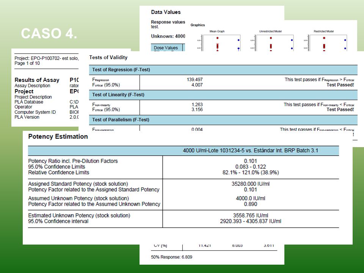364x273 pixels.
Task: Select the linearity critical value 3.156
Action: [x=197, y=110]
